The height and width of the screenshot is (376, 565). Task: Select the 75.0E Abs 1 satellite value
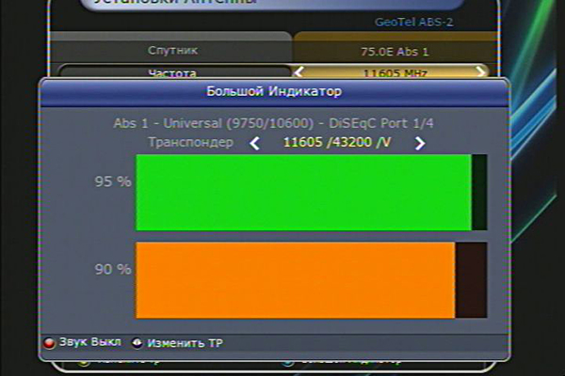(395, 50)
